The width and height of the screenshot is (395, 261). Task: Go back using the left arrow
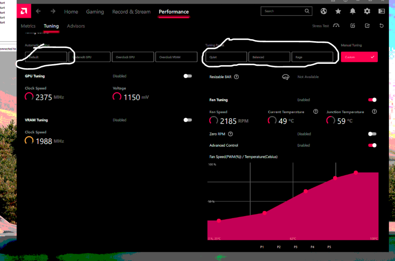[x=38, y=11]
